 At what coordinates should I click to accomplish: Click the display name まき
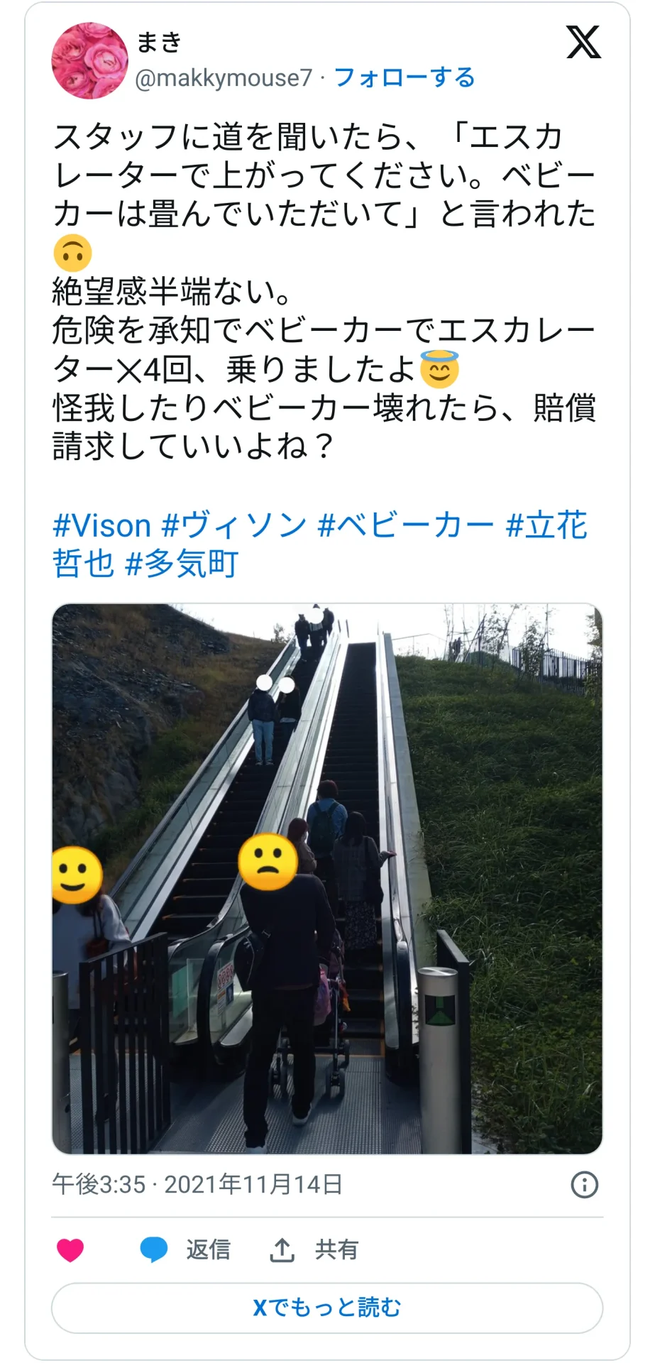tap(159, 43)
